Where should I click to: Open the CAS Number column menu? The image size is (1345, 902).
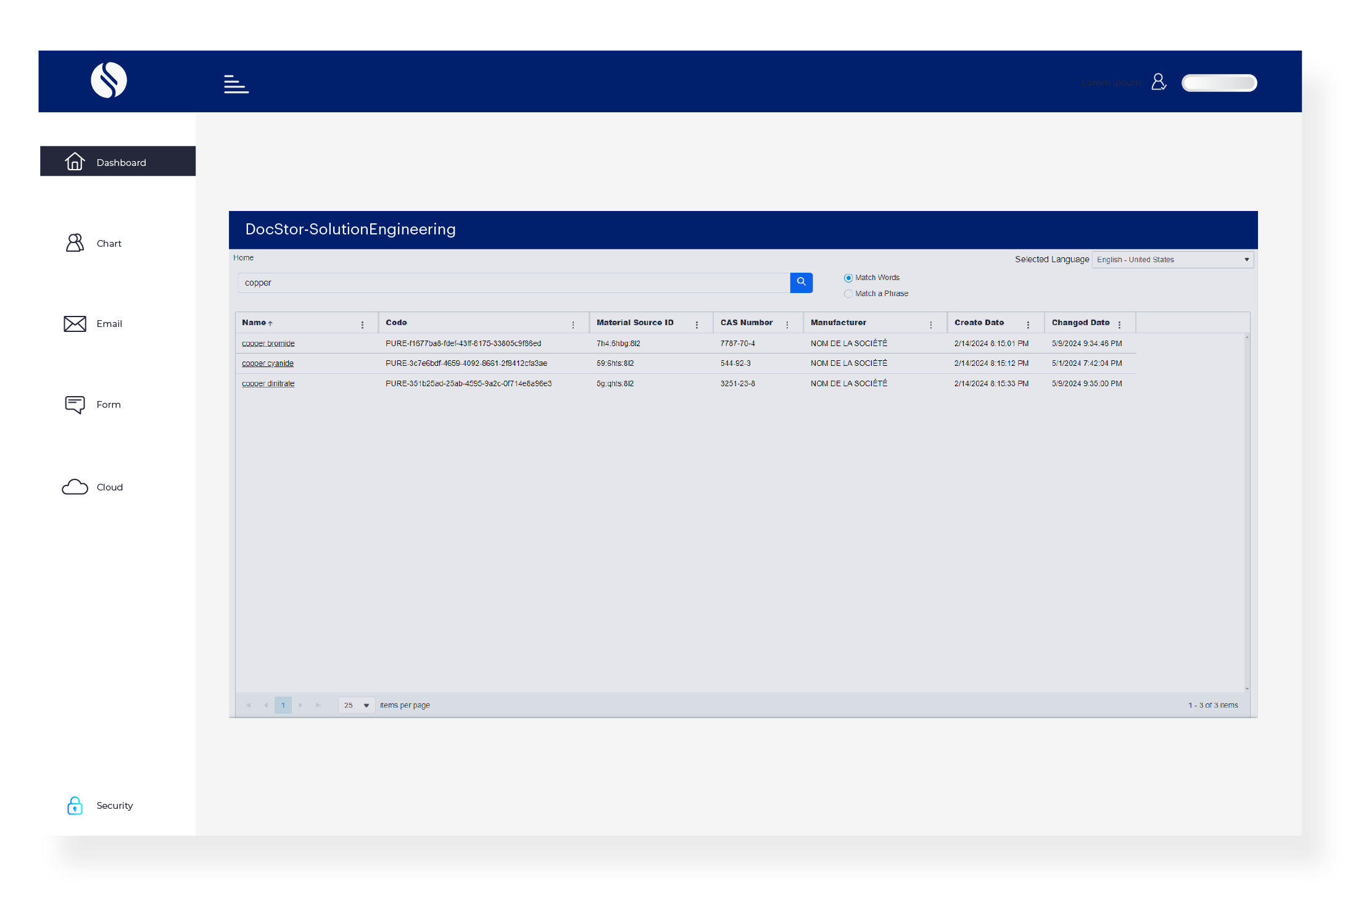click(787, 323)
